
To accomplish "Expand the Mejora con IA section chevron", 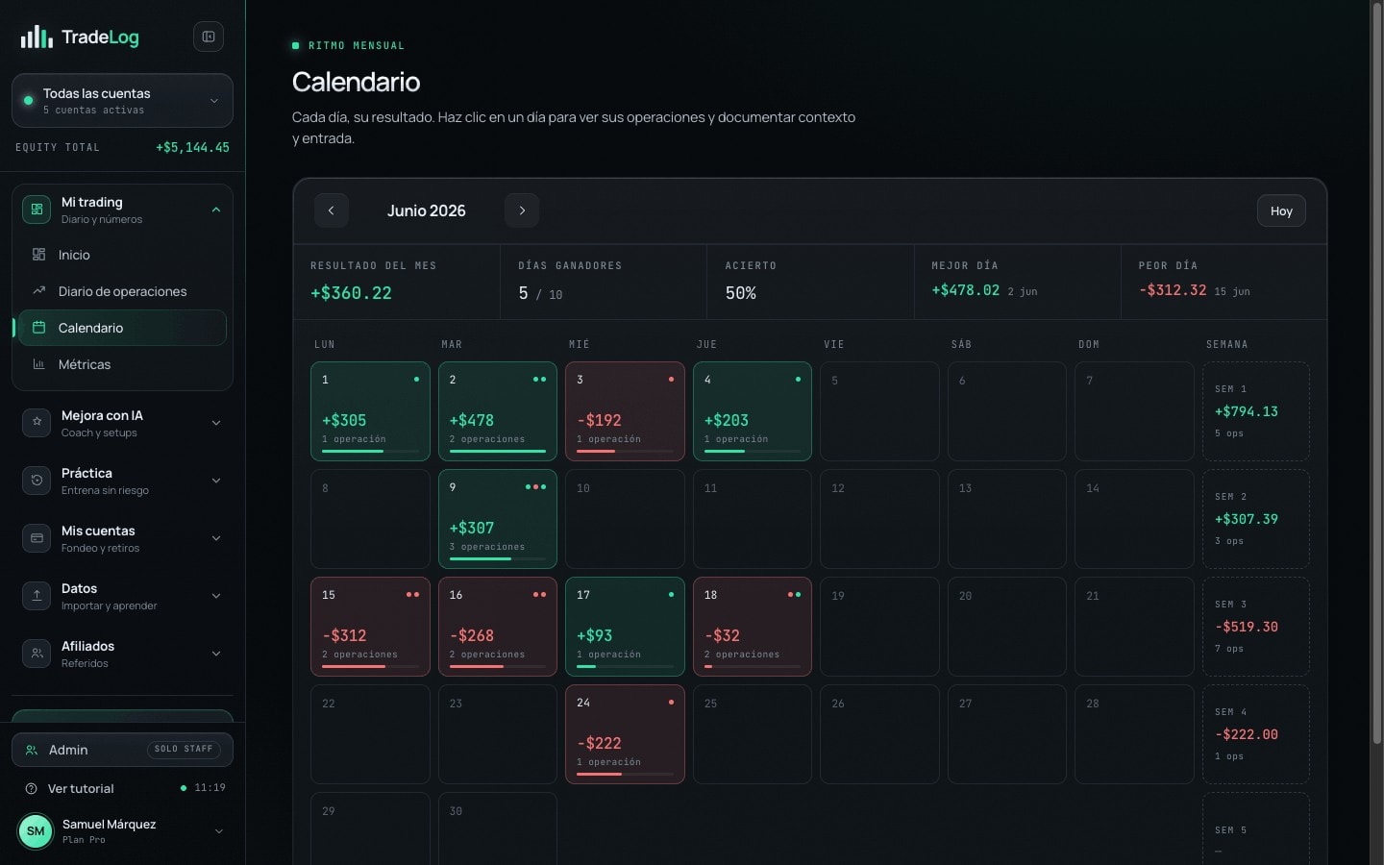I will (216, 423).
